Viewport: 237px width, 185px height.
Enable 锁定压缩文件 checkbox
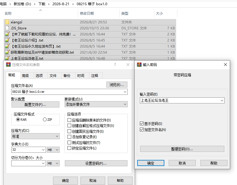point(69,148)
